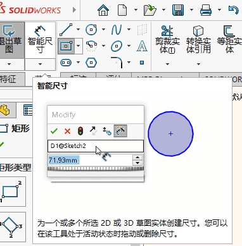Viewport: 242px width, 246px height.
Task: Select the Sketch Fillet tool
Action: (117, 63)
